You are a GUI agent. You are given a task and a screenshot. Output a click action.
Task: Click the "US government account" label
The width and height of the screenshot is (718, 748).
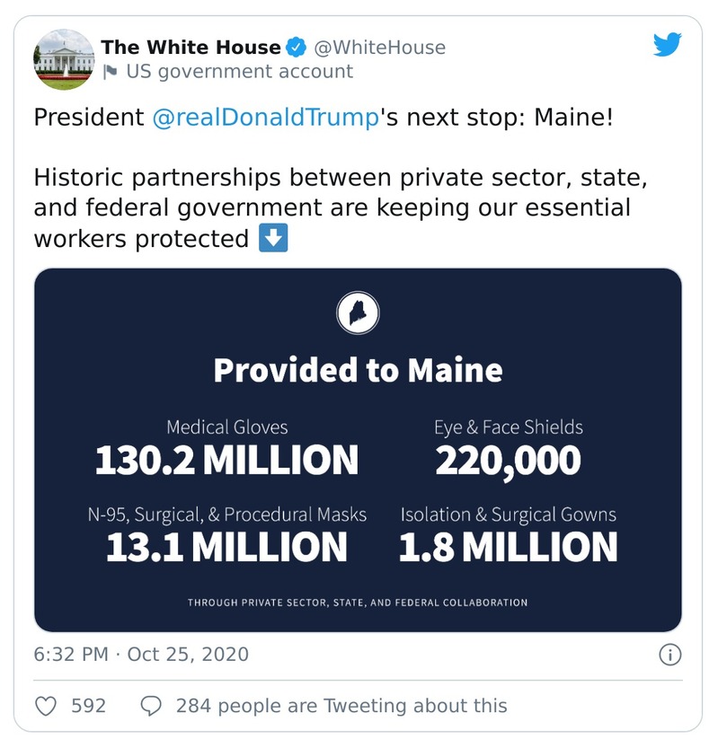pos(239,72)
